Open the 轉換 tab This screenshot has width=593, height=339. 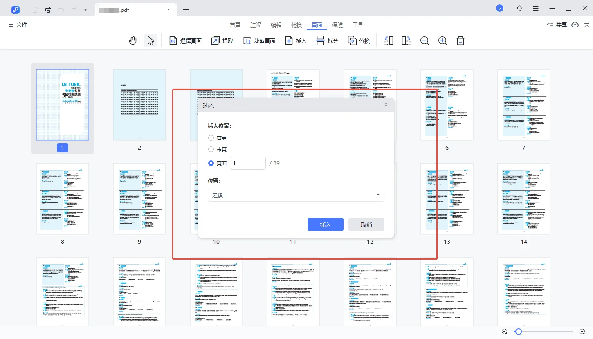pos(296,25)
